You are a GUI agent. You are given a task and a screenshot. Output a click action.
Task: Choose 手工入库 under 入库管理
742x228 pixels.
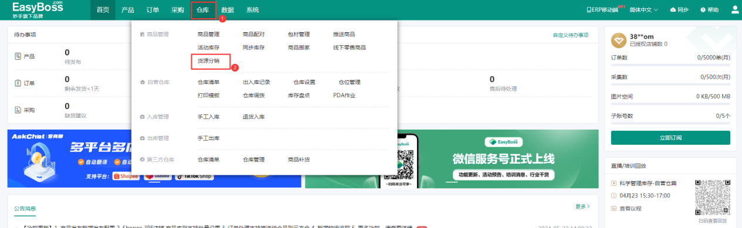click(208, 117)
